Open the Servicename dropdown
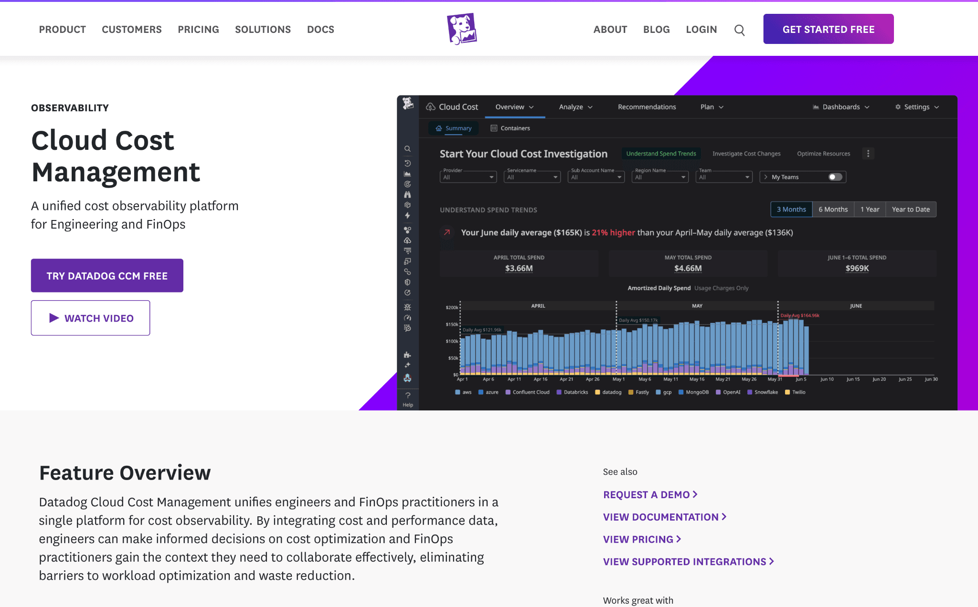The height and width of the screenshot is (607, 978). (x=532, y=177)
